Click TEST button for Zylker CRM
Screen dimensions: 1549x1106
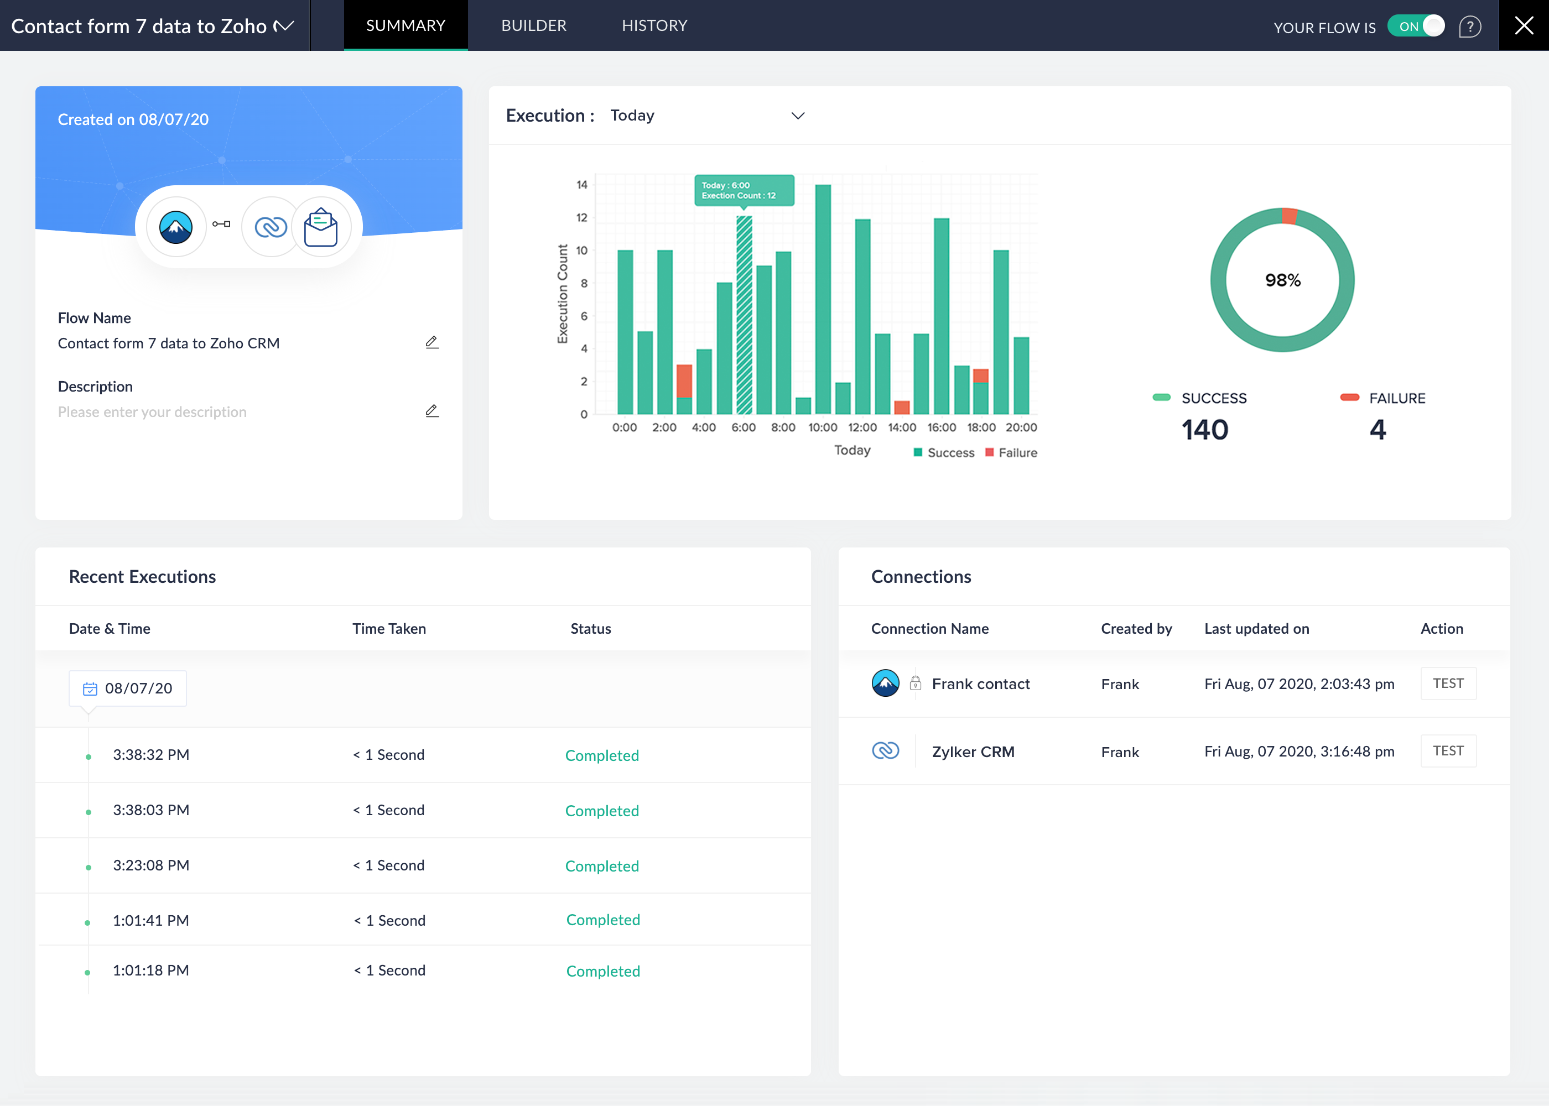coord(1448,750)
